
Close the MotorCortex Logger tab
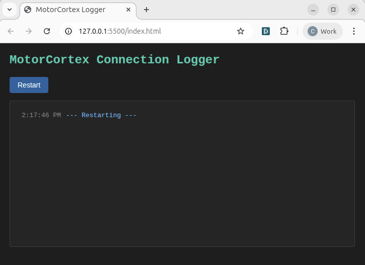pyautogui.click(x=128, y=10)
